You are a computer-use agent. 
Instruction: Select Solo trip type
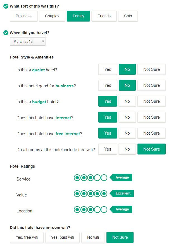(128, 16)
